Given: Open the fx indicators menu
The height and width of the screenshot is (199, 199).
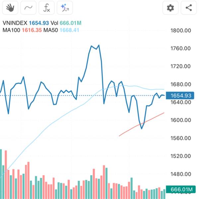Looking at the screenshot, I should click(46, 8).
